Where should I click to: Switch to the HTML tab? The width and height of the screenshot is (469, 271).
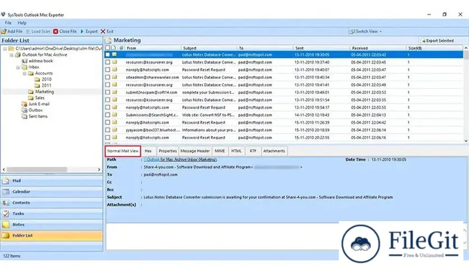236,151
